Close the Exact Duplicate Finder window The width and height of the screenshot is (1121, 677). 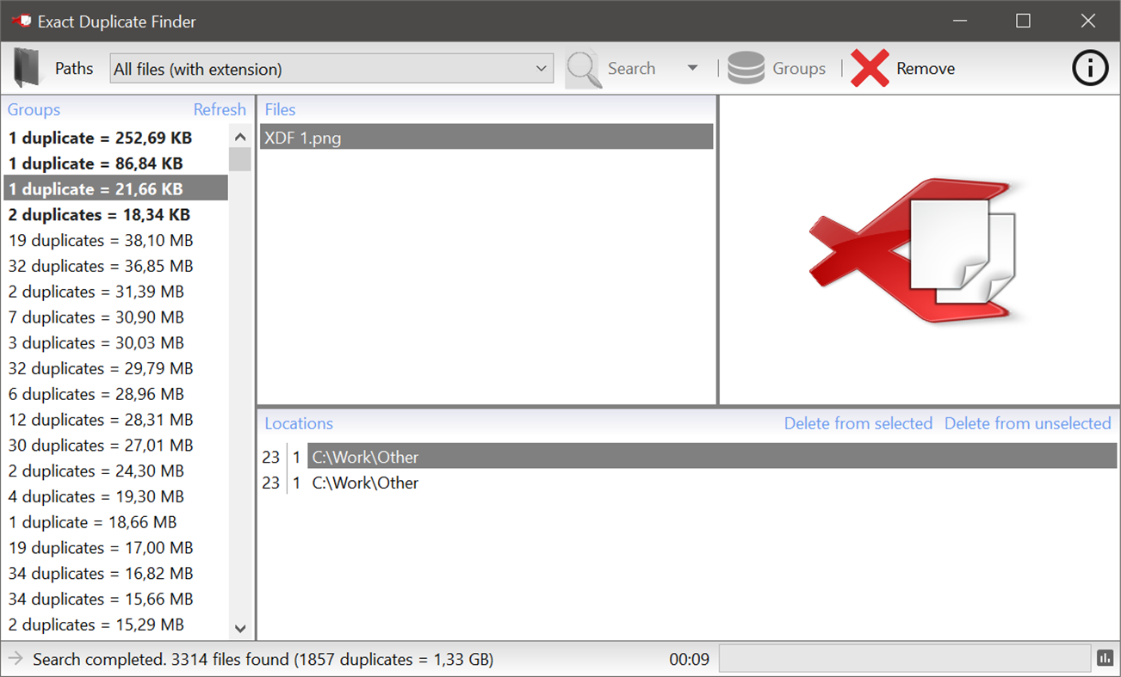point(1088,21)
